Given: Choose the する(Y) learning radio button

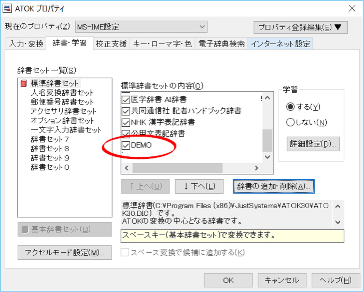Looking at the screenshot, I should (290, 107).
